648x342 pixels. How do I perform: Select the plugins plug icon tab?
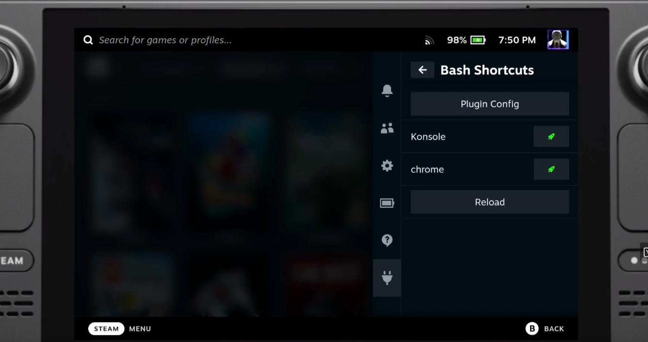[x=387, y=278]
